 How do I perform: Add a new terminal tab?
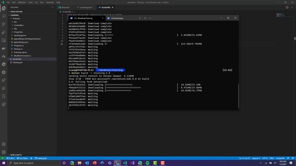pyautogui.click(x=145, y=18)
